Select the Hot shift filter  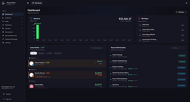[50, 53]
